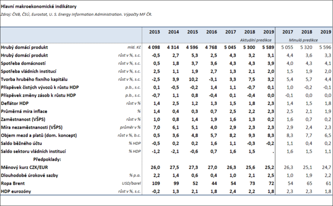Click the 'Předpoklady:' heading

point(47,159)
